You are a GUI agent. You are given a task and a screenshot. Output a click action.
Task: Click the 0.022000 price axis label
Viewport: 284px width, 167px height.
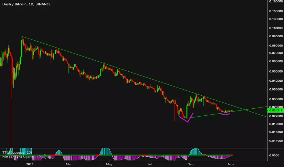[276, 116]
